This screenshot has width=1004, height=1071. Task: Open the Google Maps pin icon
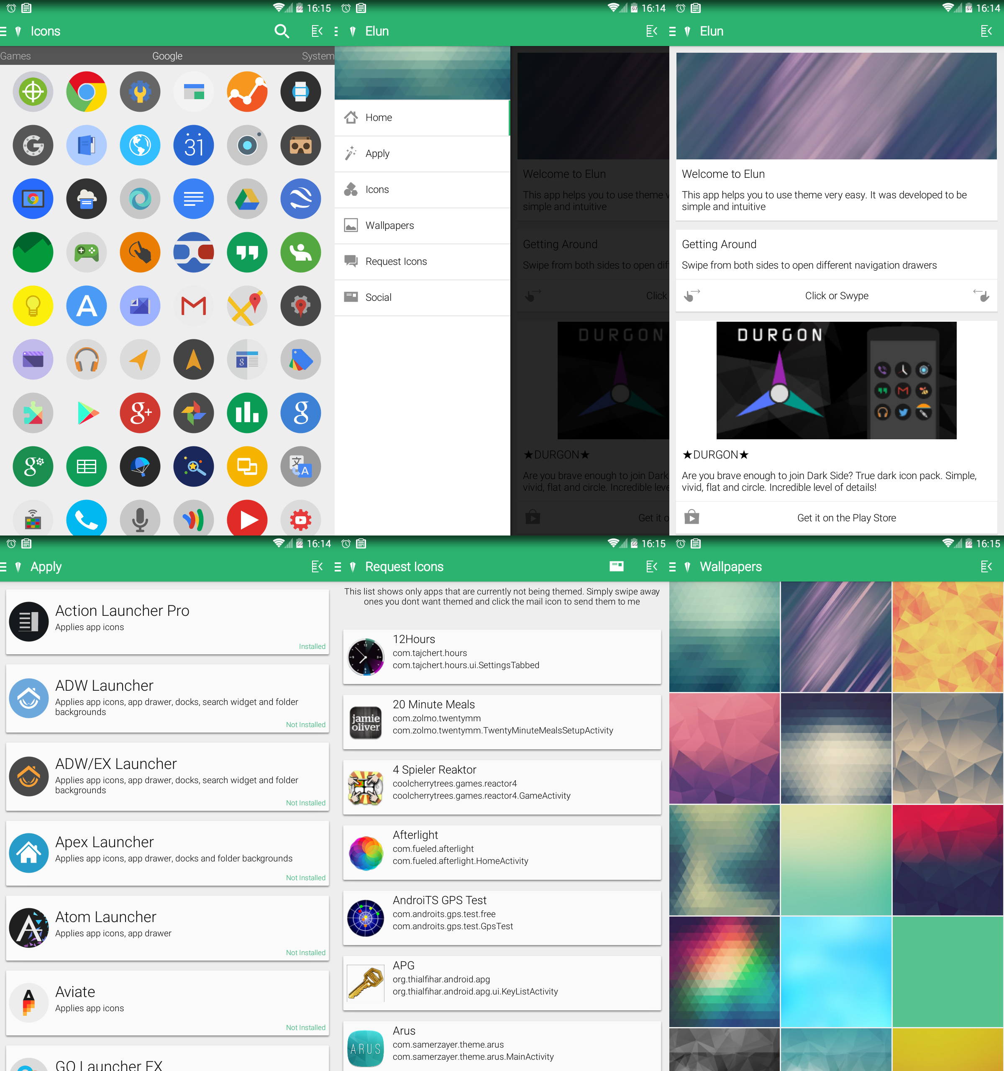click(x=247, y=305)
